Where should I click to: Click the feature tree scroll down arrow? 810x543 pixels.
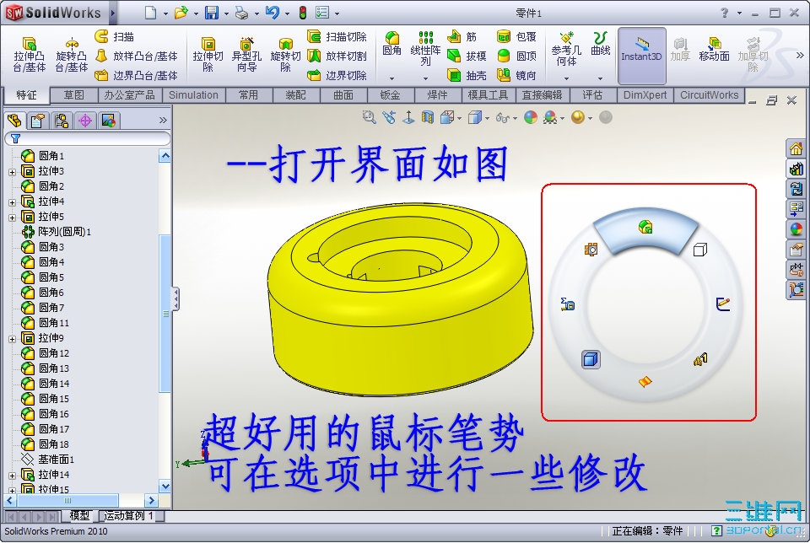165,487
